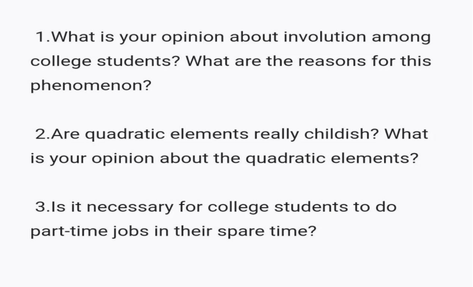Click the number "1." starting the first question
Screen dimensions: 473x287
[43, 37]
